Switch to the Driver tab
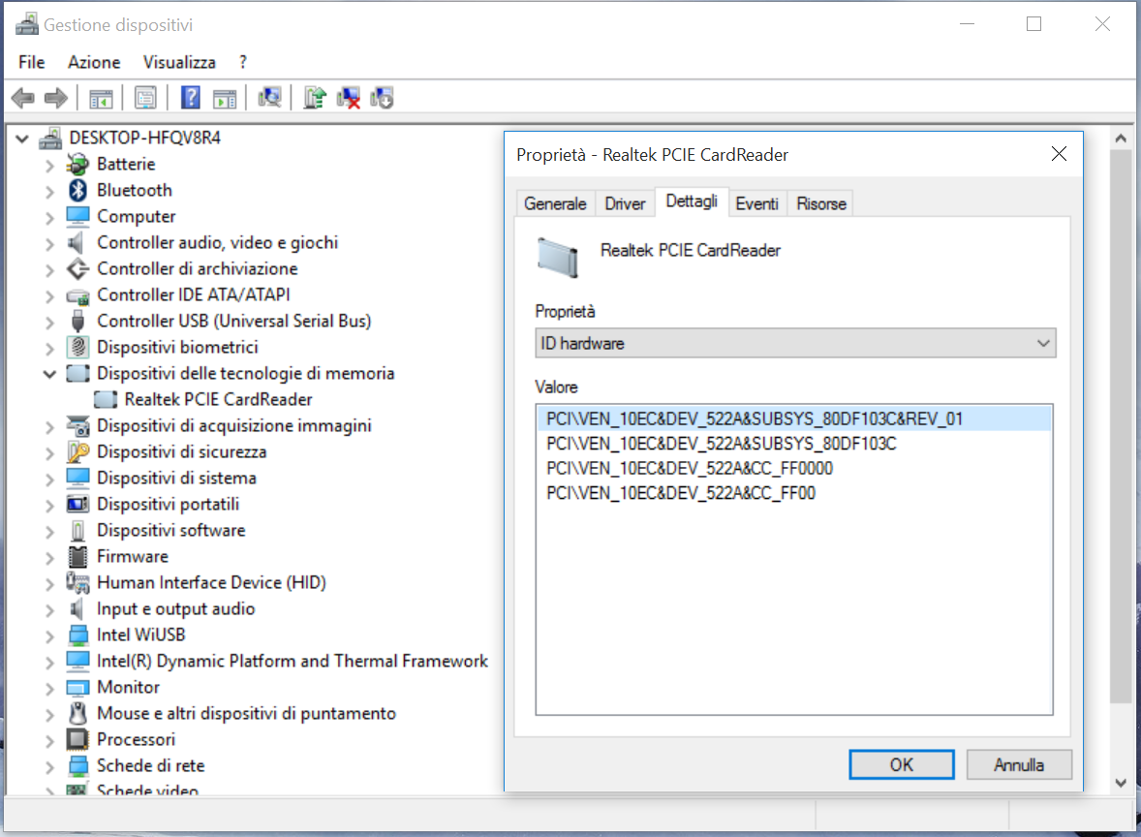1141x837 pixels. click(x=625, y=203)
